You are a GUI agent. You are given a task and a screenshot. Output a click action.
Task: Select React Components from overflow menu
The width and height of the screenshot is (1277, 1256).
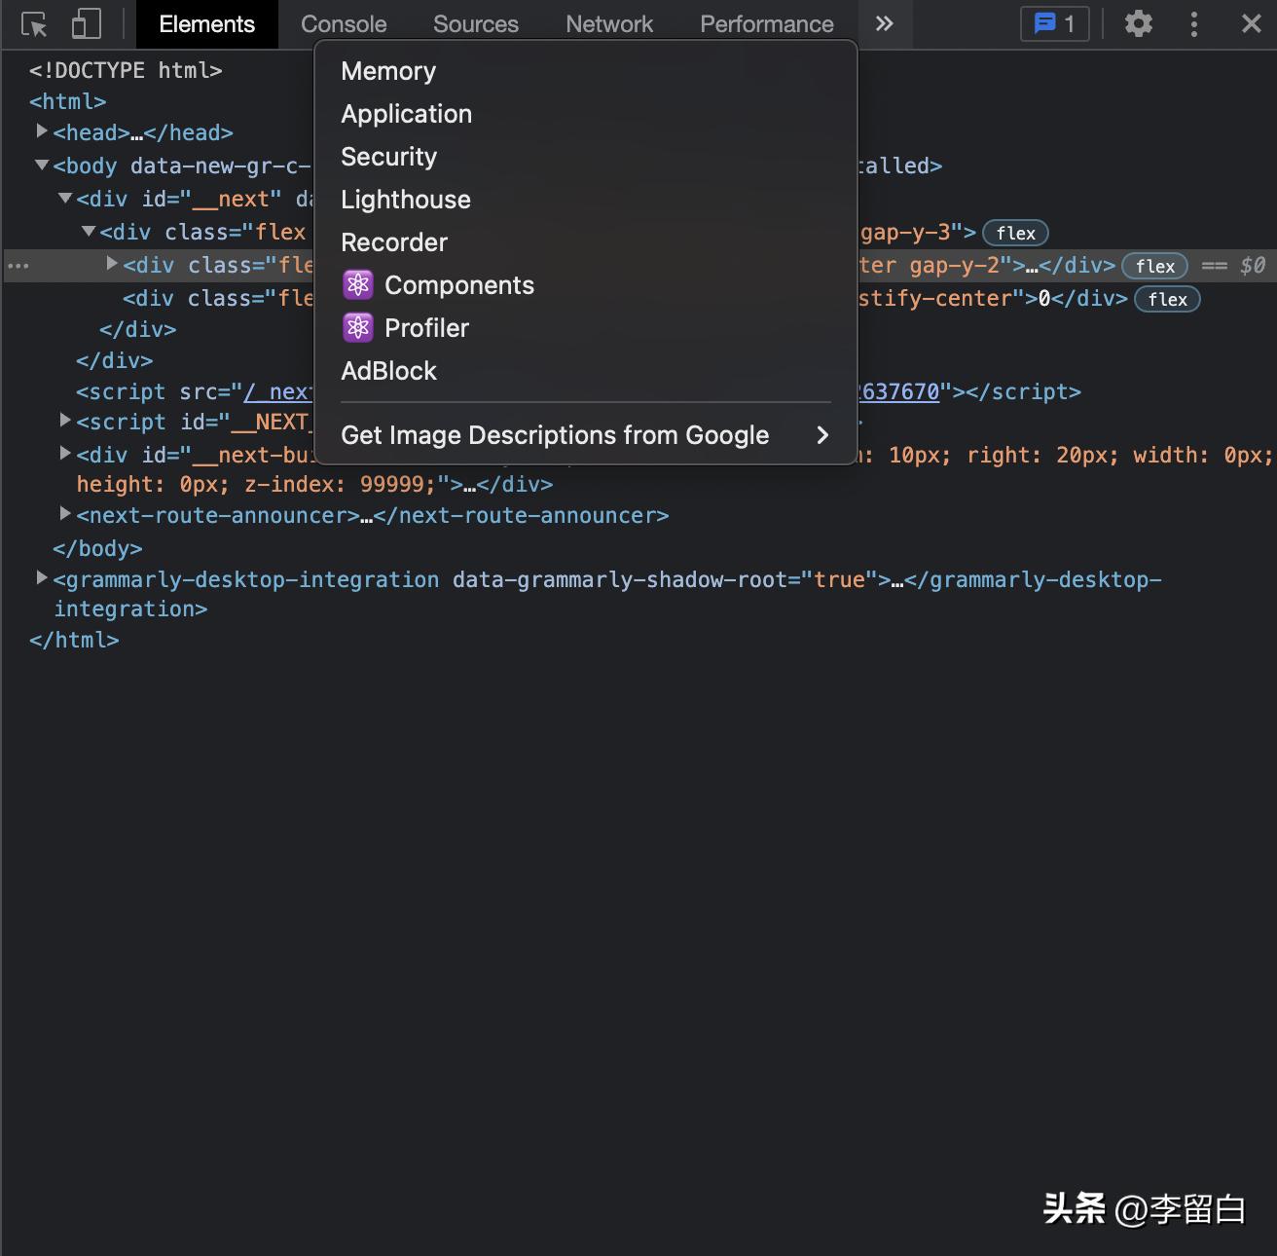pyautogui.click(x=458, y=285)
